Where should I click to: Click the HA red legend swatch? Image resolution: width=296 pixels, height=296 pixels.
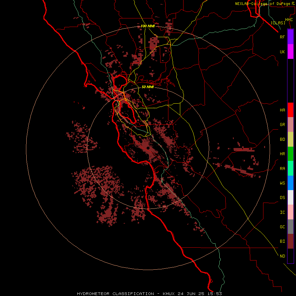pos(290,110)
